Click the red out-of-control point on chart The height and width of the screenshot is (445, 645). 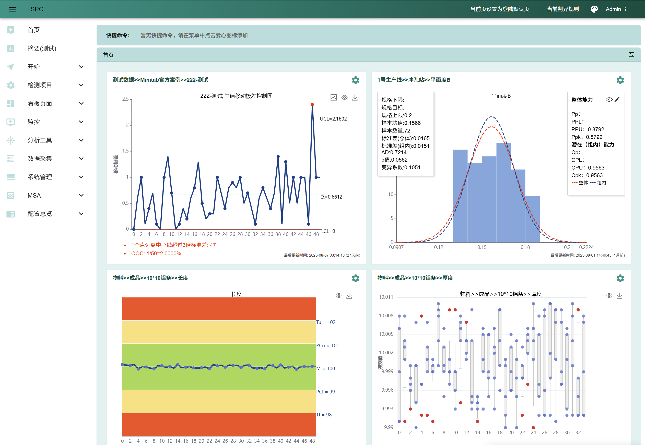[x=312, y=105]
